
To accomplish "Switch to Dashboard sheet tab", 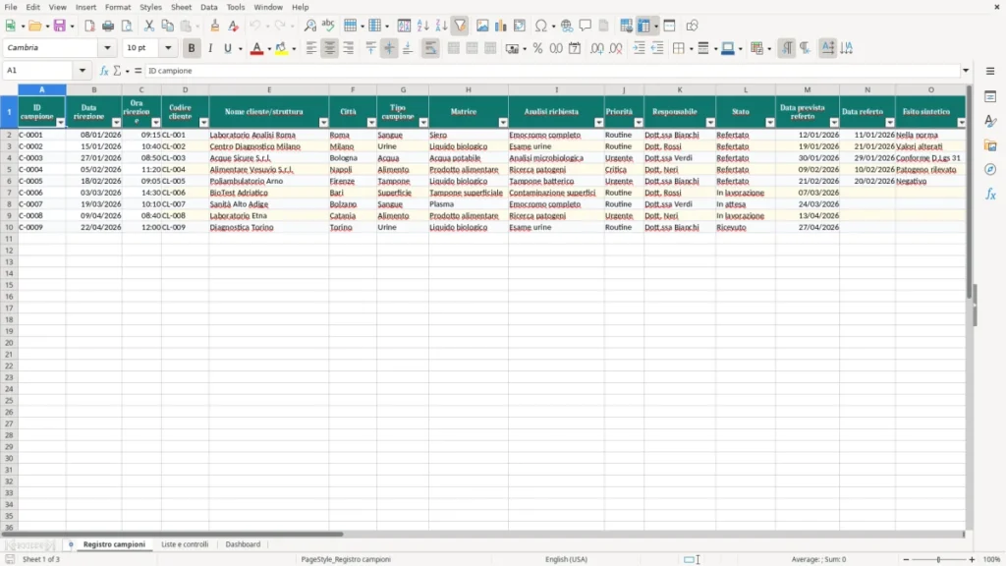I will point(244,544).
